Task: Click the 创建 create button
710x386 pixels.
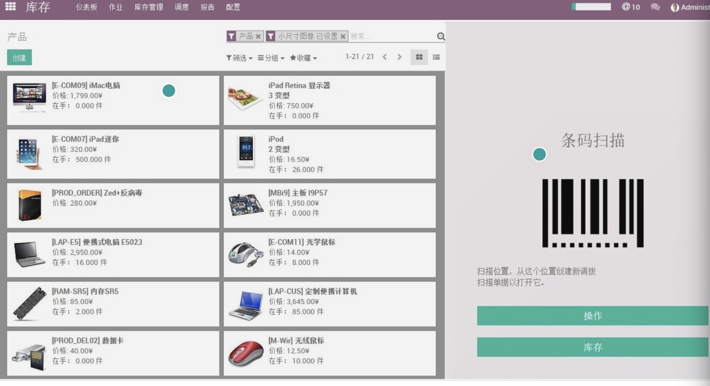Action: pos(19,58)
